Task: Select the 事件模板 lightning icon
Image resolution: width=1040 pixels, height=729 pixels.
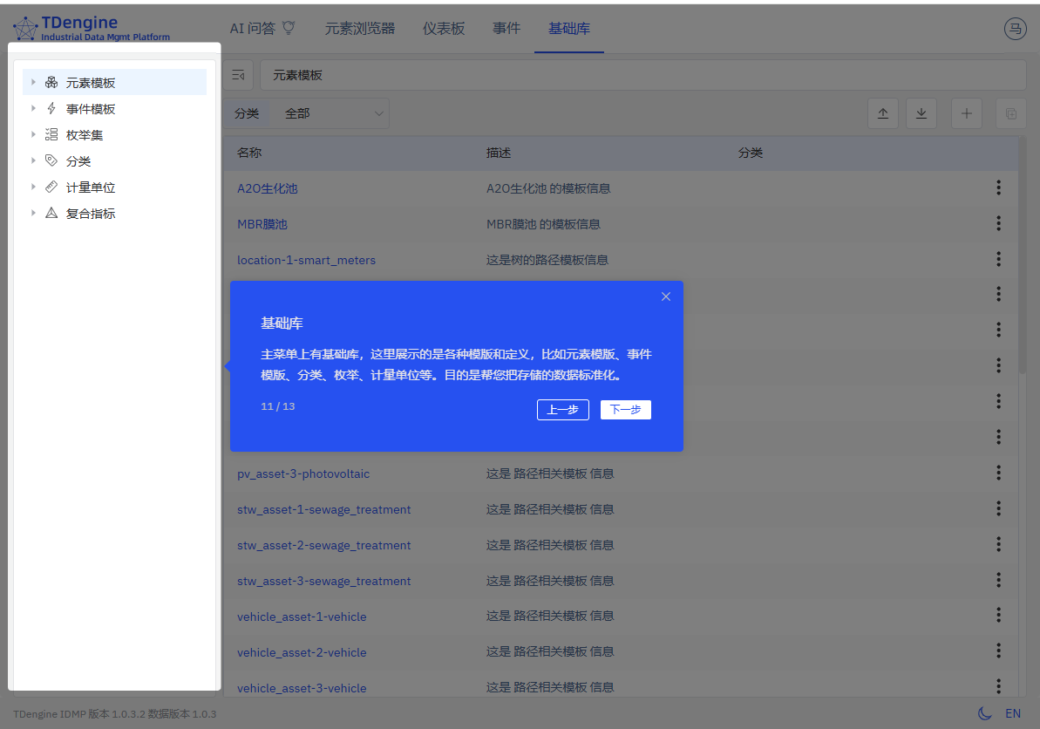Action: 51,108
